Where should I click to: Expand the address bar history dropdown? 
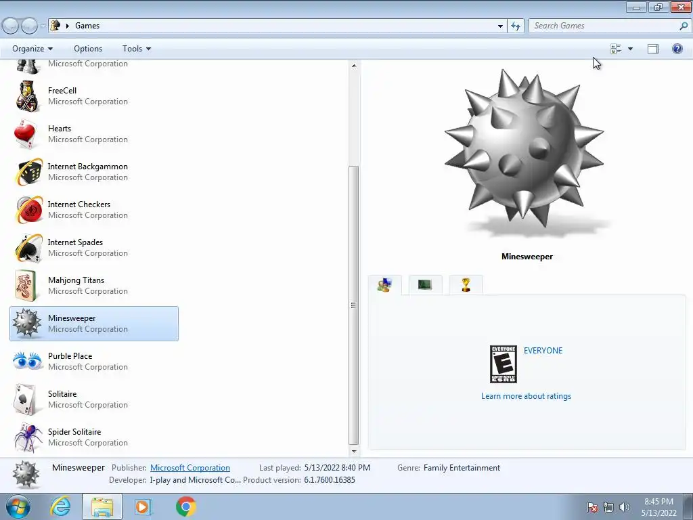tap(500, 26)
